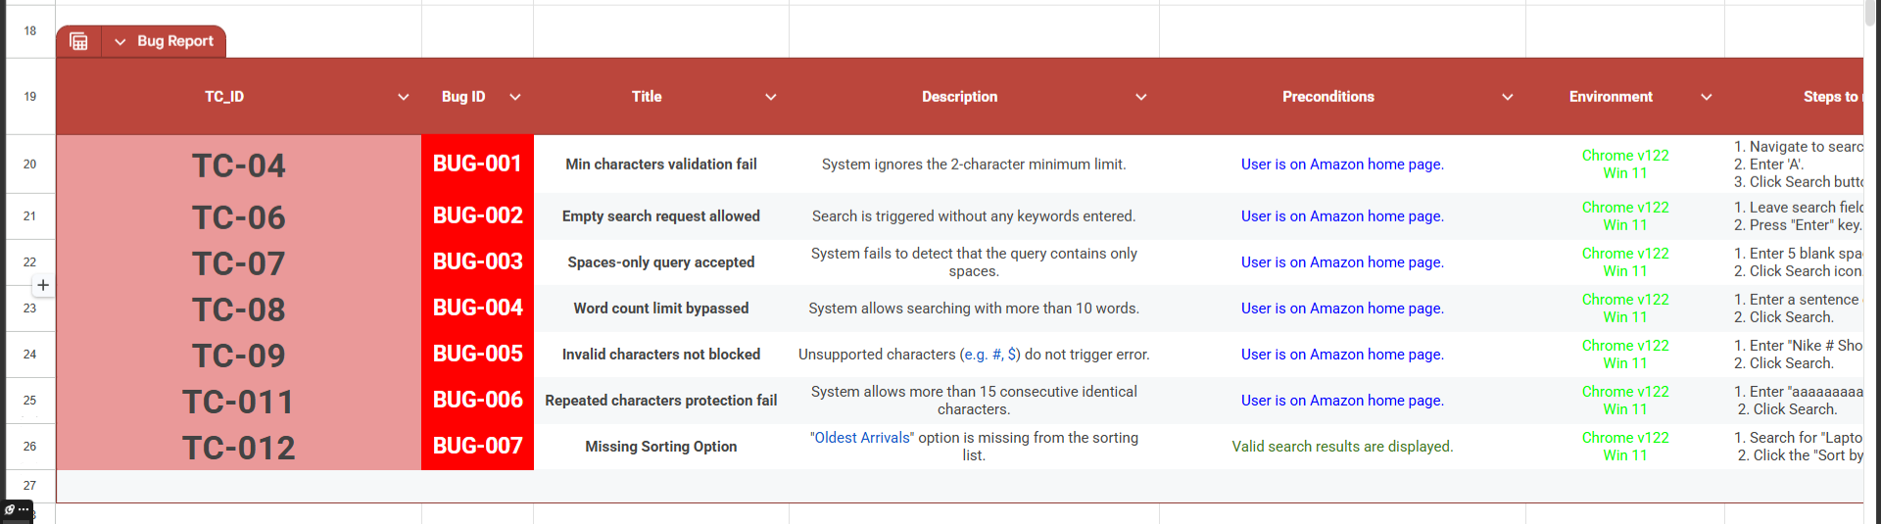The height and width of the screenshot is (524, 1881).
Task: Expand the Description column dropdown arrow
Action: pos(1141,97)
